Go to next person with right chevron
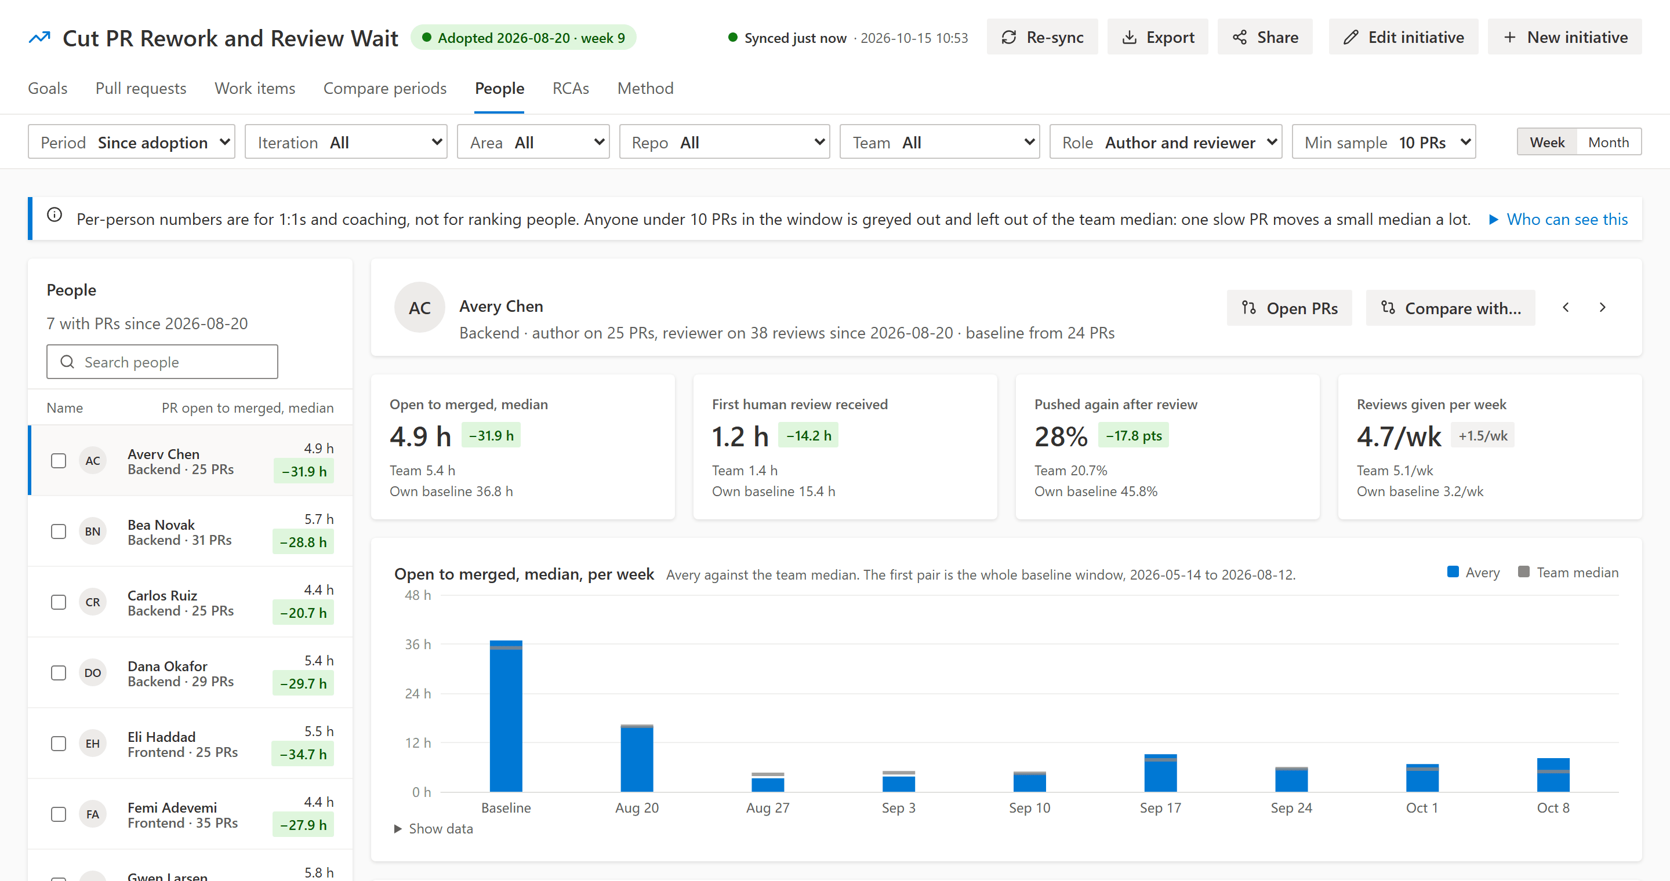The width and height of the screenshot is (1670, 881). pyautogui.click(x=1603, y=307)
